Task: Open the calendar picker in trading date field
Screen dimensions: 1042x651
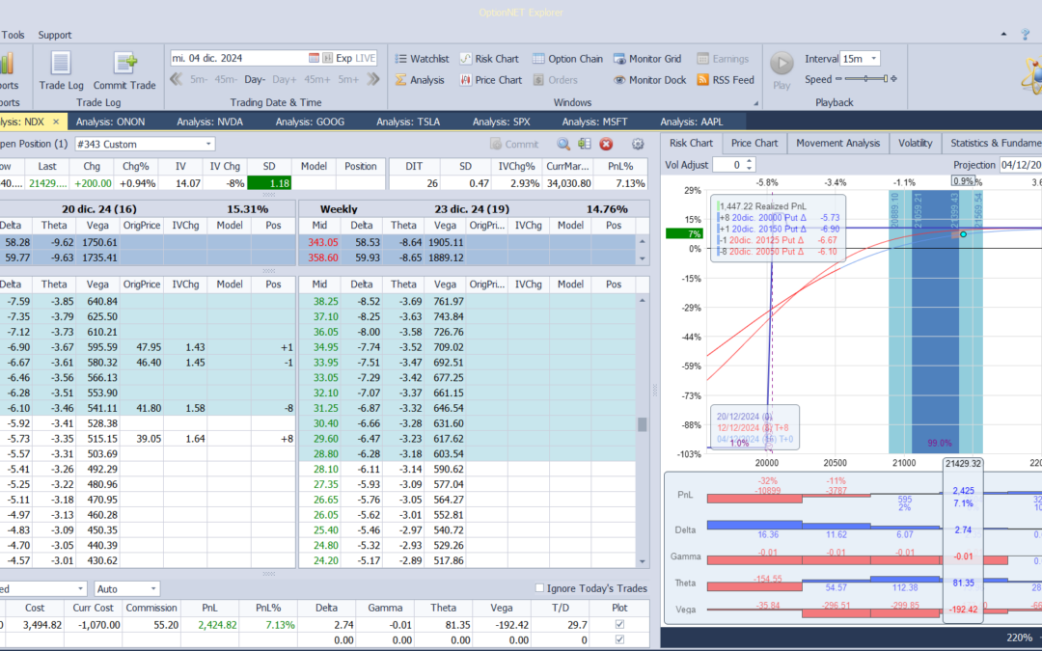Action: coord(314,59)
